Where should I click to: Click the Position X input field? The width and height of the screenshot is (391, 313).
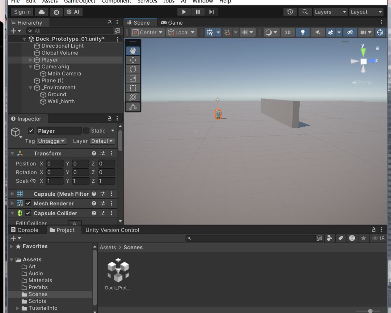point(55,164)
